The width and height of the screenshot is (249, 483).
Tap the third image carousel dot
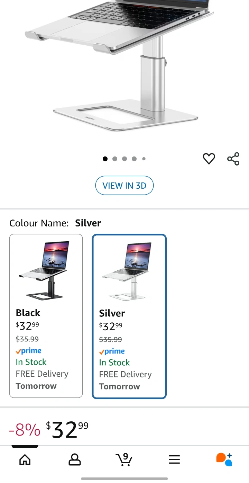[x=124, y=159]
